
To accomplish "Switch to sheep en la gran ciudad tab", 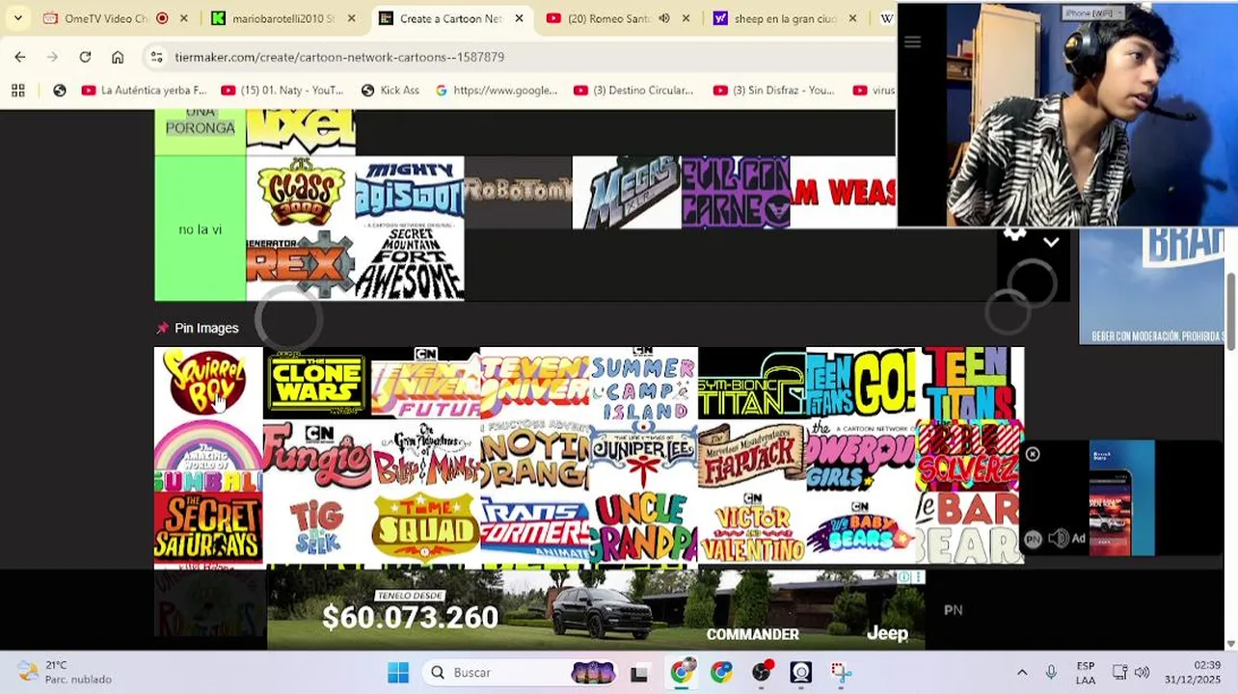I will coord(784,18).
